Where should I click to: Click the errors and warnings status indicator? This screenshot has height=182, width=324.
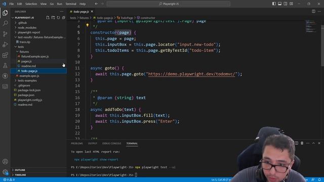(9, 180)
